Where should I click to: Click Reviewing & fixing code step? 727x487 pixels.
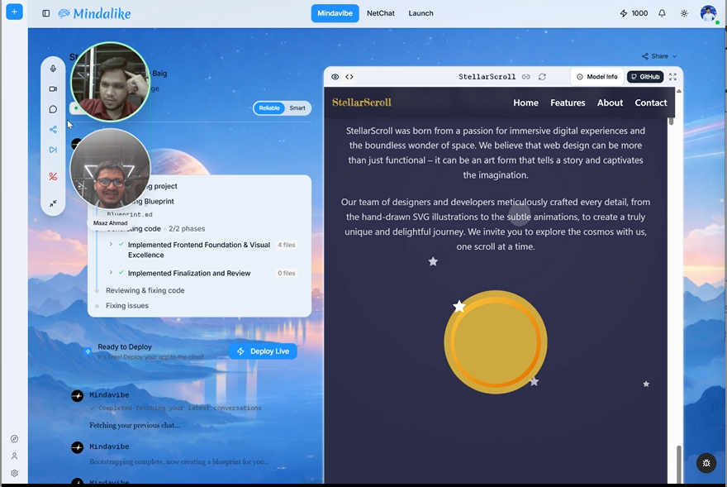click(145, 290)
